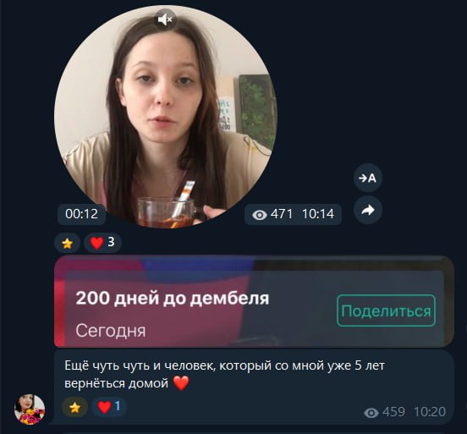Viewport: 467px width, 434px height.
Task: Click the 200 дней до дембеля title
Action: pyautogui.click(x=172, y=298)
